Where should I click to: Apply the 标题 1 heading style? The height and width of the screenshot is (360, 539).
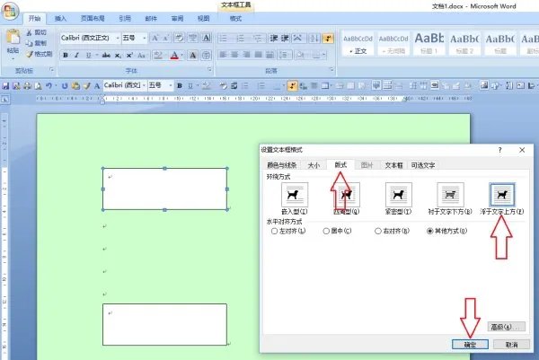[x=429, y=43]
